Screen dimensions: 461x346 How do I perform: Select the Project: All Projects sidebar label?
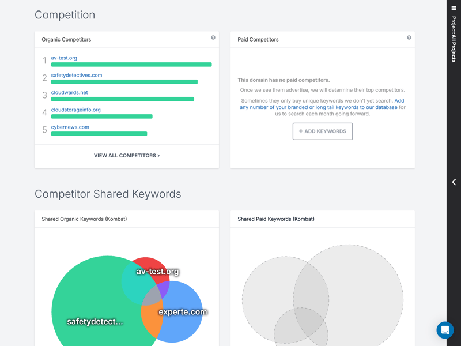tap(454, 39)
